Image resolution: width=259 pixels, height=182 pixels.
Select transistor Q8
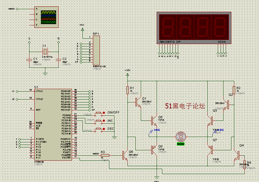click(x=154, y=150)
